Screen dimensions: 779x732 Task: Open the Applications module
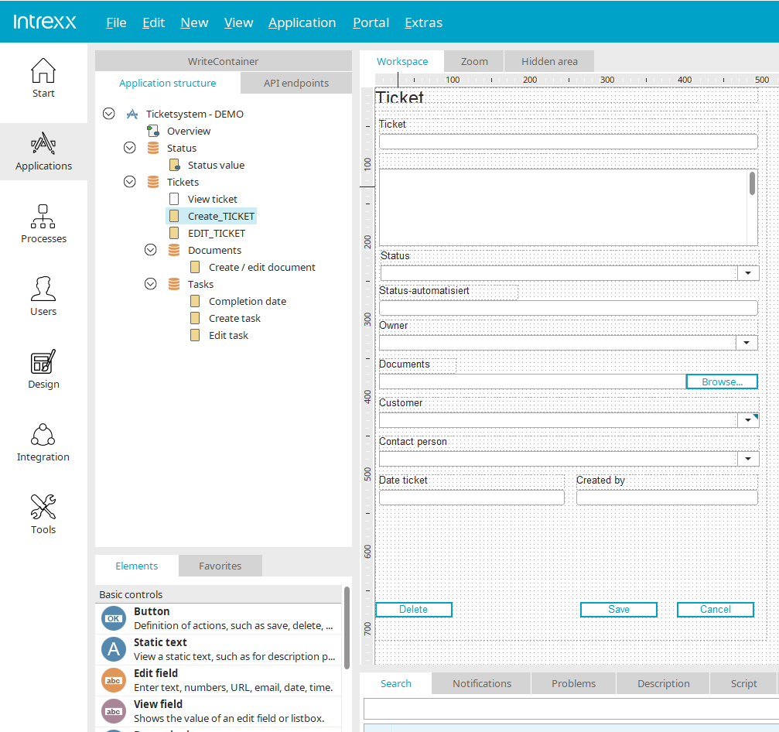click(43, 152)
